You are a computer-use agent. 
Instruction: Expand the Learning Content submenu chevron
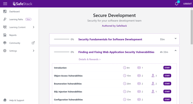click(34, 27)
